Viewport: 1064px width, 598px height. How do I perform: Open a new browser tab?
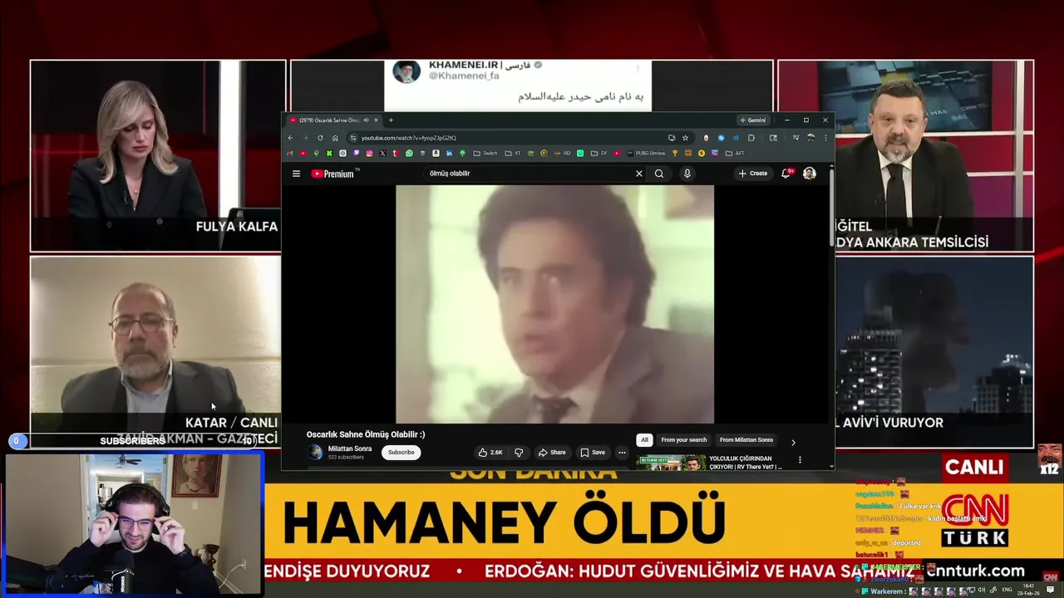pyautogui.click(x=391, y=120)
